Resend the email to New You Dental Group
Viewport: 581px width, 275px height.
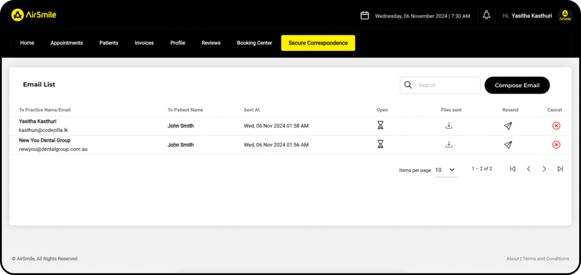click(508, 145)
